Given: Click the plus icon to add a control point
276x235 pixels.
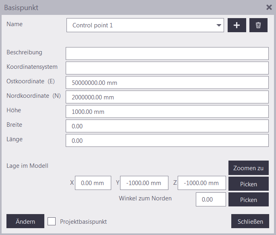Looking at the screenshot, I should (237, 25).
